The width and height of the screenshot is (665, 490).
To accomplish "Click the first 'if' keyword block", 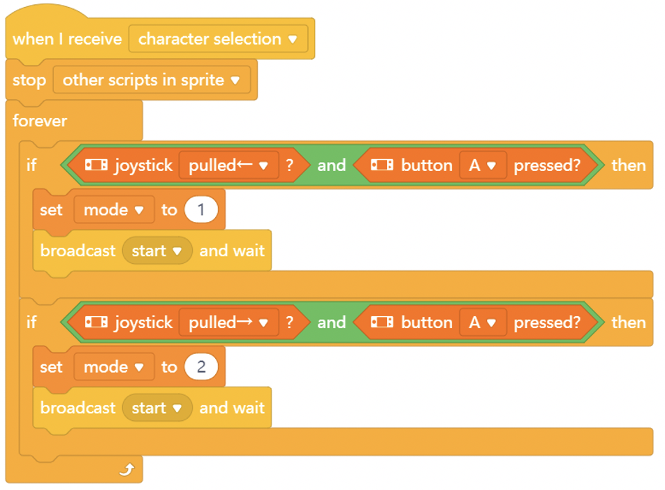I will (x=31, y=165).
